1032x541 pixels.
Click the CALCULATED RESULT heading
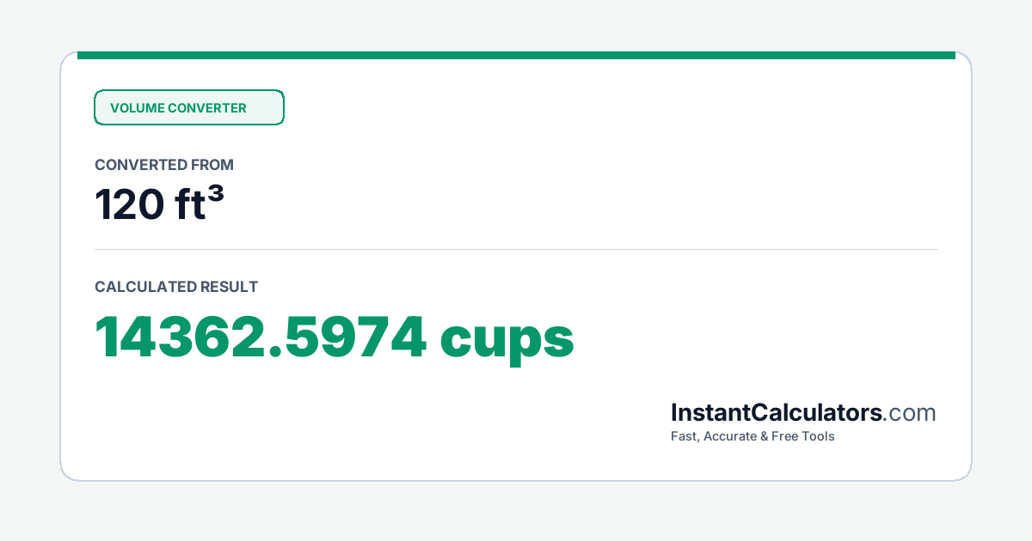click(176, 287)
